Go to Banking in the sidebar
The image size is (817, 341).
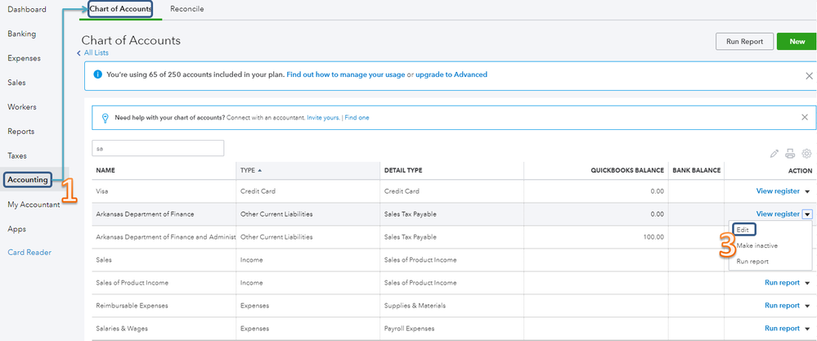pyautogui.click(x=22, y=34)
